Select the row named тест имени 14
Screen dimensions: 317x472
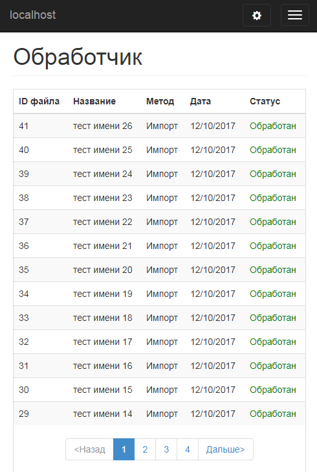click(159, 414)
